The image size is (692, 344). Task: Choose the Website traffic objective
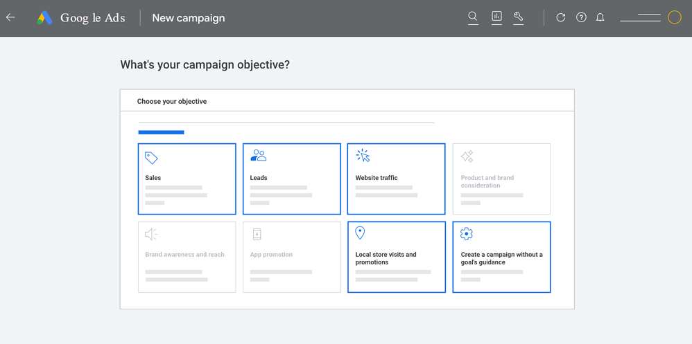(x=396, y=179)
